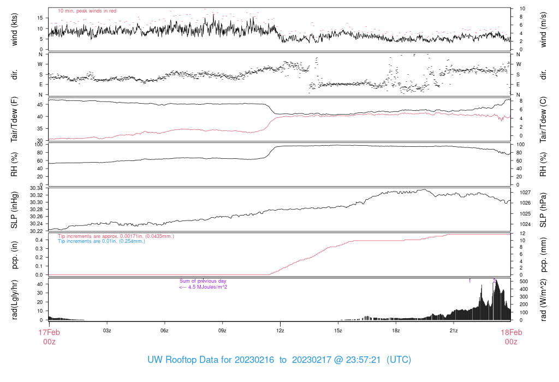Select the left 'RH (%)' axis label
Viewport: 559px width, 382px height.
(x=14, y=164)
